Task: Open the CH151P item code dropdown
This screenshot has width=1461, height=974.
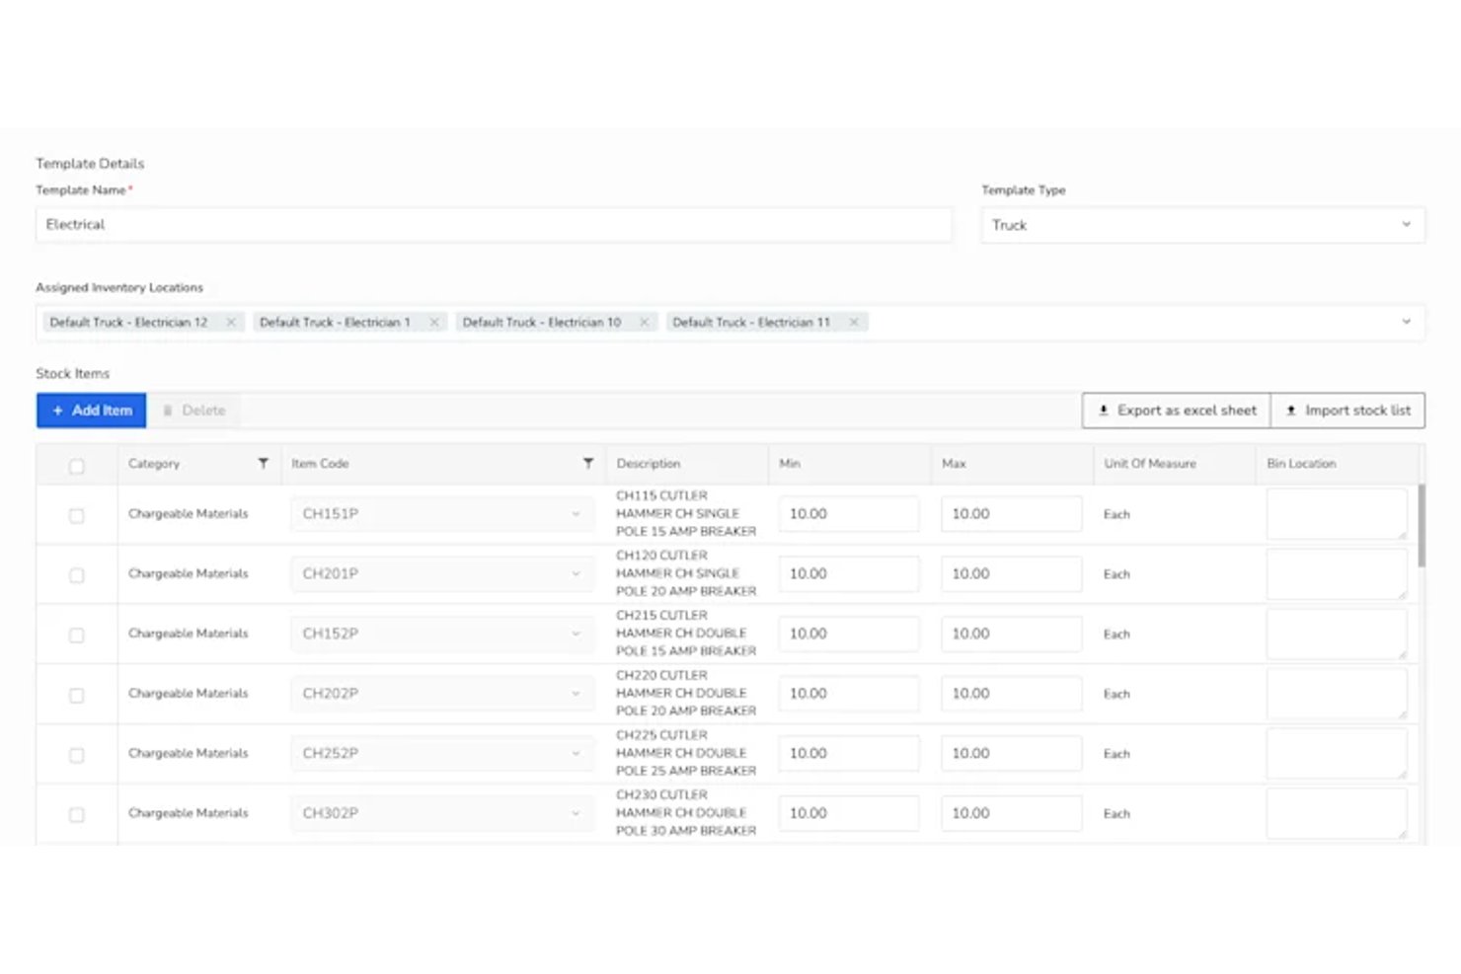Action: [x=443, y=514]
